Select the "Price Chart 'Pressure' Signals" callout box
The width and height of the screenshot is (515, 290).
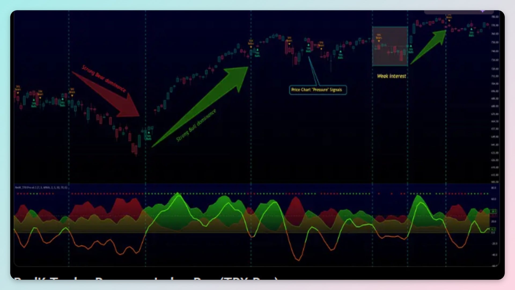318,90
